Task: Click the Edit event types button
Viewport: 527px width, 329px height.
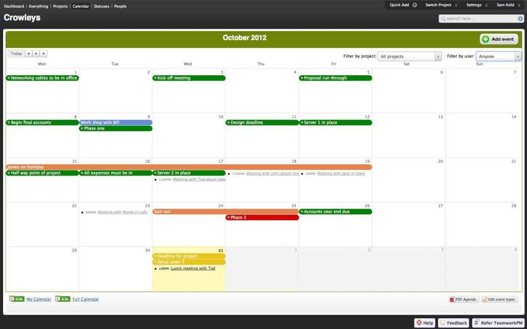Action: pos(499,300)
